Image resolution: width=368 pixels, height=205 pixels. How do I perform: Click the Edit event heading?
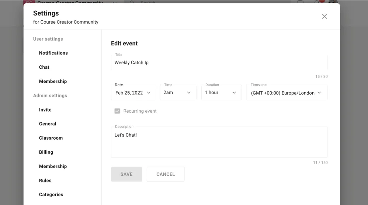(x=124, y=43)
